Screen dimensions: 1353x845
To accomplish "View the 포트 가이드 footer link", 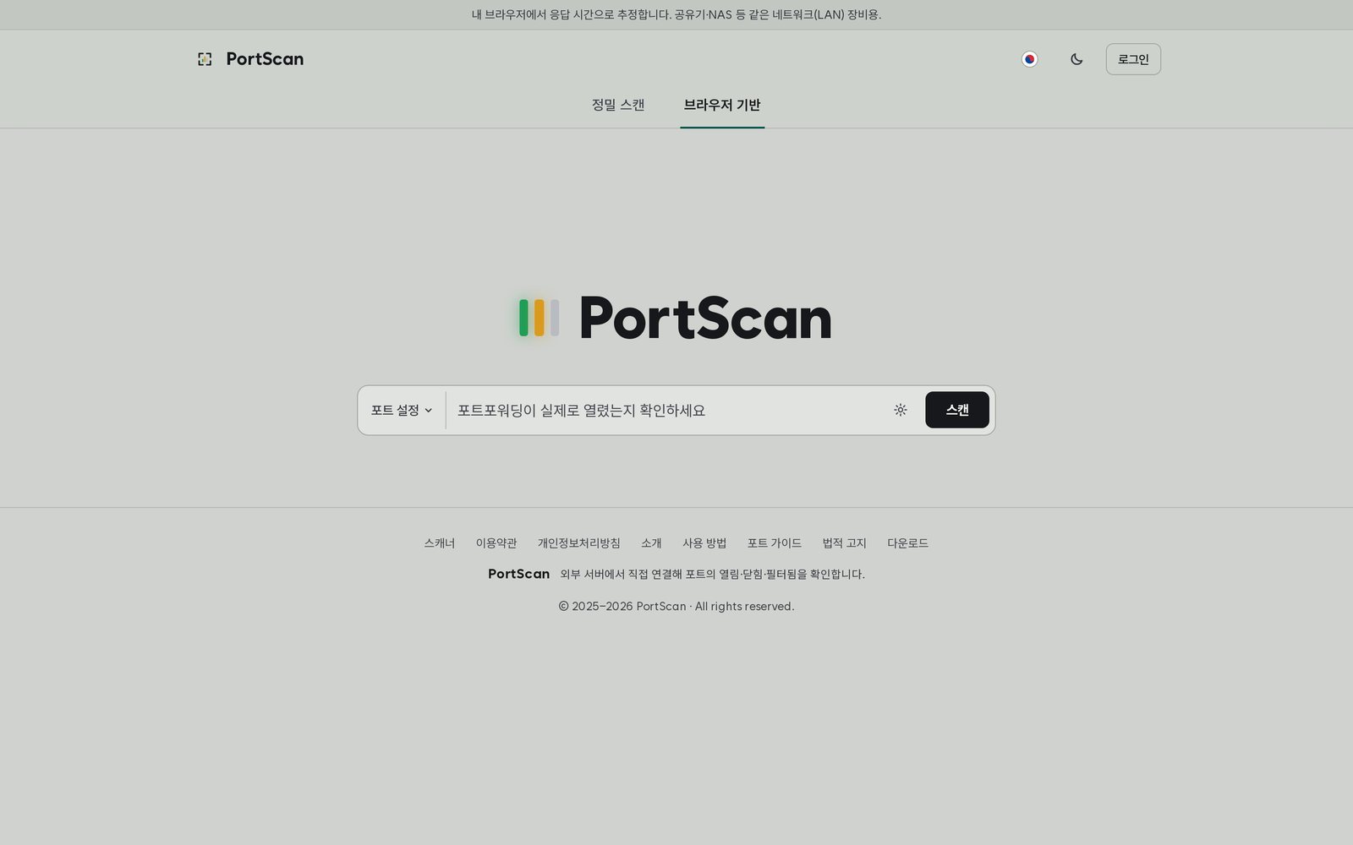I will click(775, 543).
